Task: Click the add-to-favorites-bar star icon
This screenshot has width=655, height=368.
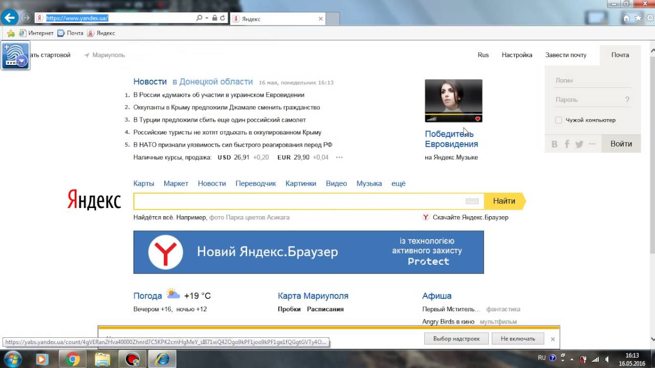Action: pos(10,33)
